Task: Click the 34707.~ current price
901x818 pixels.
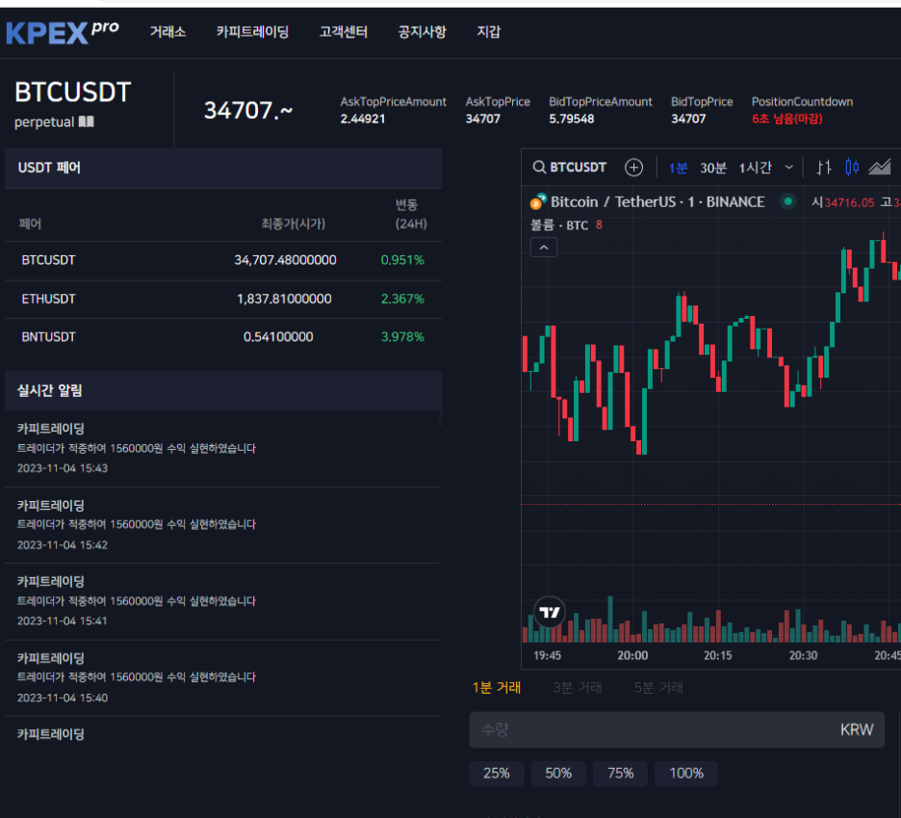Action: (x=248, y=111)
